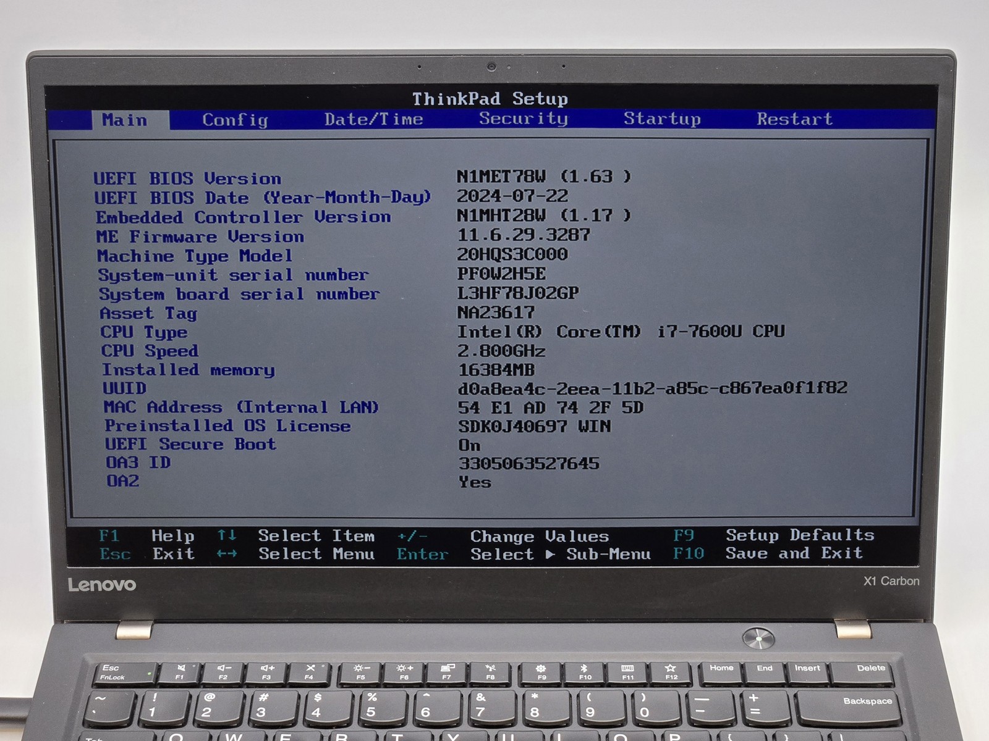Click the Esc Exit hint
This screenshot has width=989, height=741.
tap(147, 554)
